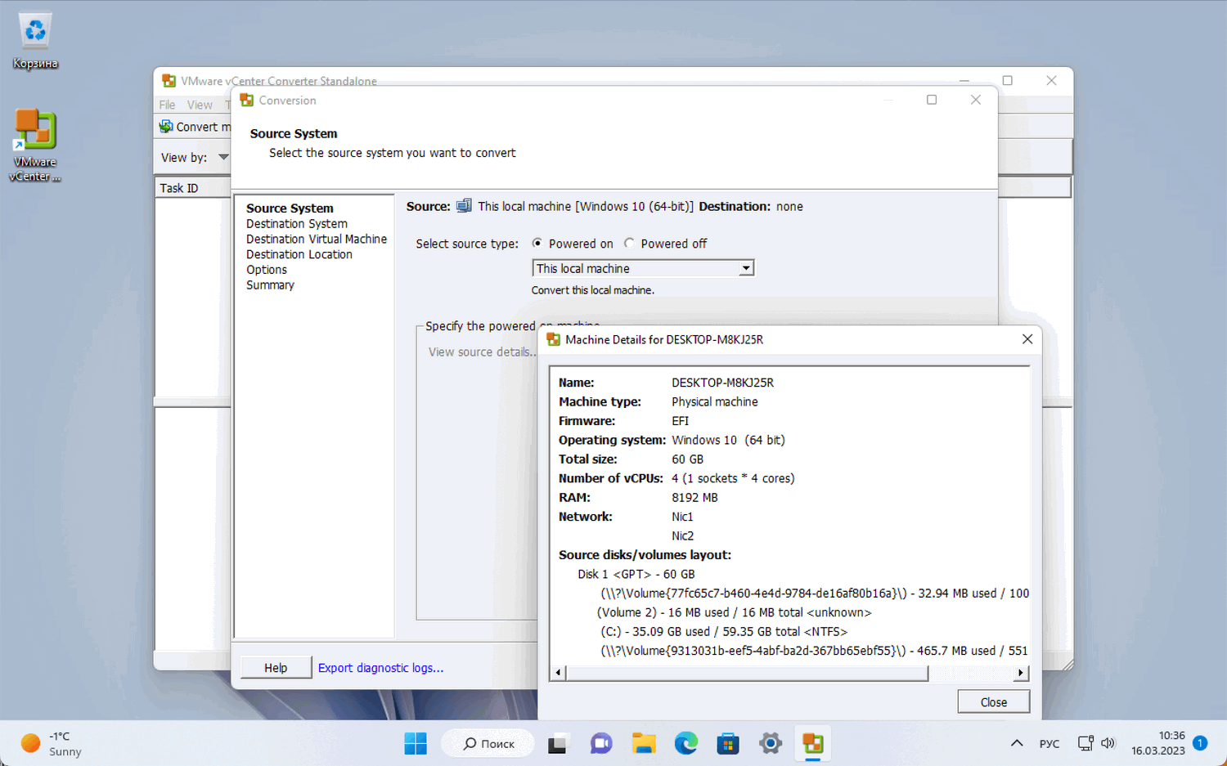The height and width of the screenshot is (766, 1227).
Task: Click the volume speaker tray icon
Action: 1108,743
